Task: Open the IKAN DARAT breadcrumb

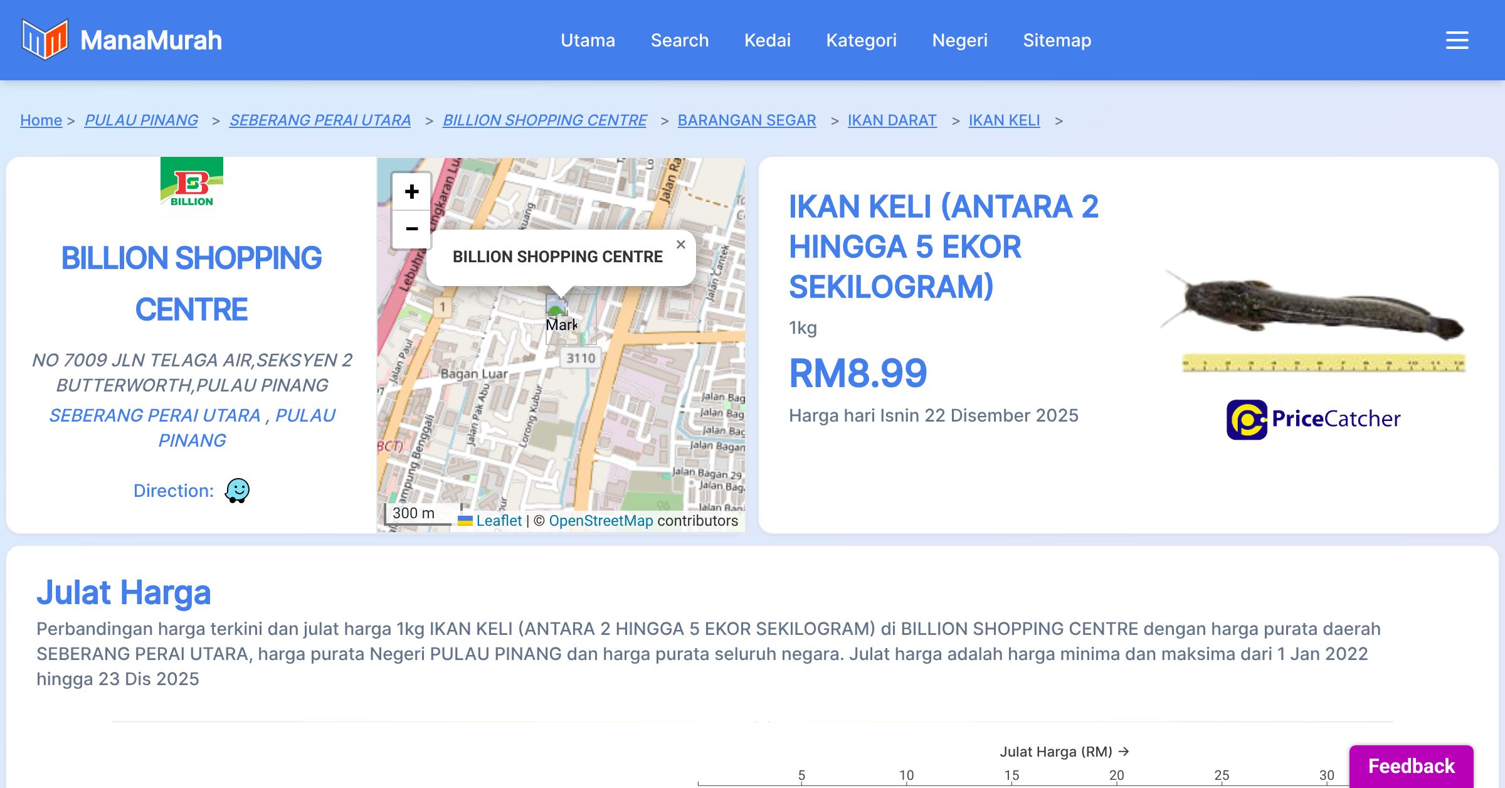Action: coord(892,120)
